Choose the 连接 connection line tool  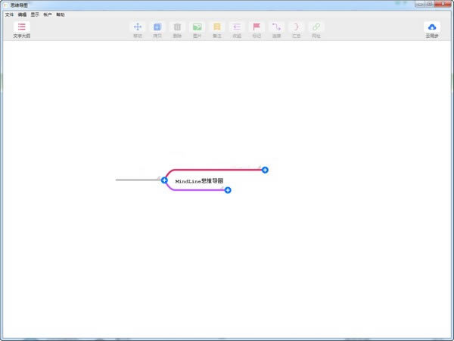pyautogui.click(x=276, y=30)
